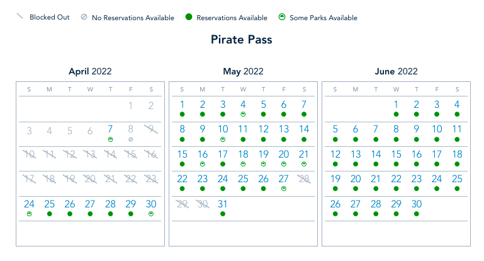Click the no-reservations icon under April 8
This screenshot has height=261, width=484.
130,139
